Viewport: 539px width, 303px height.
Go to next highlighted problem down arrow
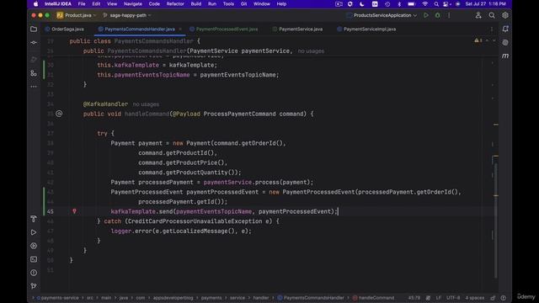point(494,40)
